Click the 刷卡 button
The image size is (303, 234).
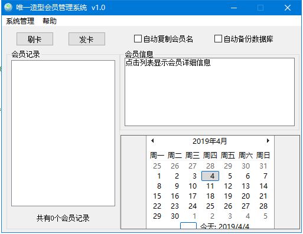click(x=35, y=39)
